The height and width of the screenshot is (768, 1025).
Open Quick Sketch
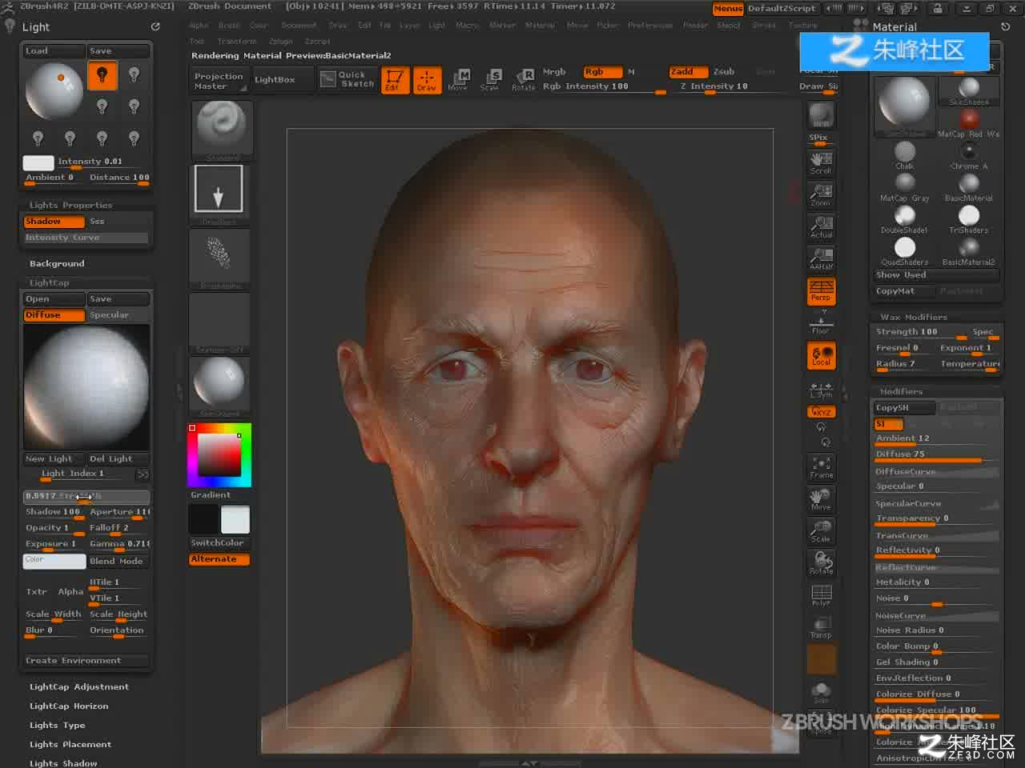point(348,79)
